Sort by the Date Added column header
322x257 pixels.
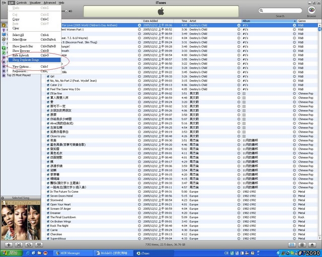(x=157, y=21)
